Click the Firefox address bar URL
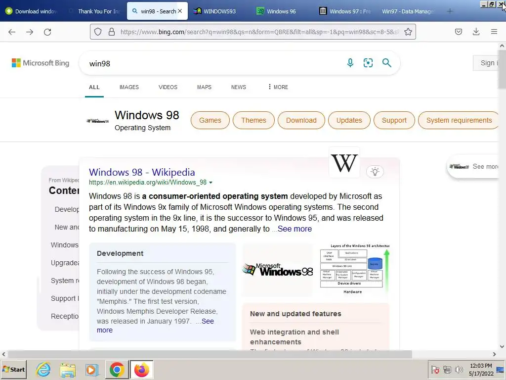 click(259, 32)
